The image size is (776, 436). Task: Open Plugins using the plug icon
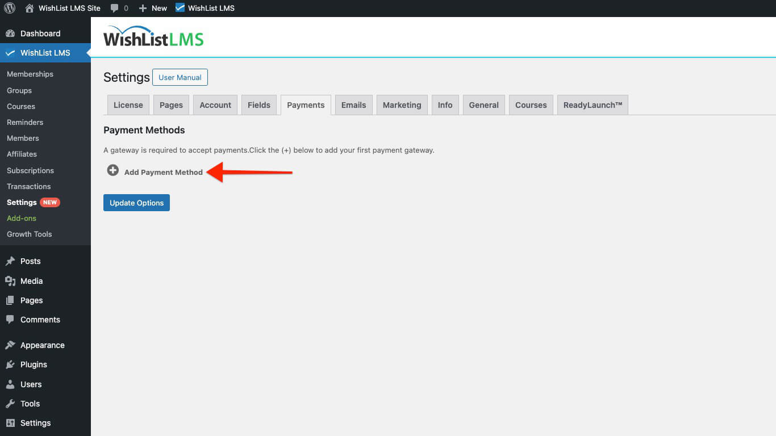click(11, 364)
